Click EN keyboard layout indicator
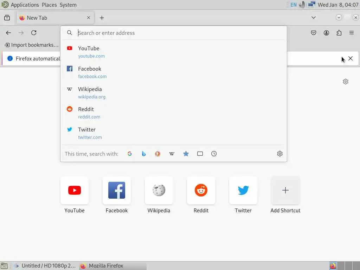Image resolution: width=360 pixels, height=270 pixels. coord(294,5)
